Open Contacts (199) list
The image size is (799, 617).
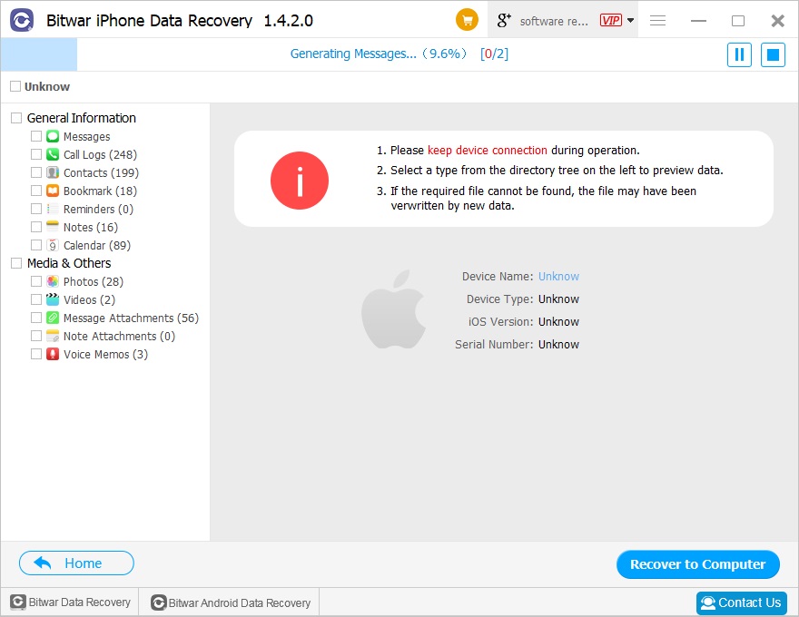[x=101, y=173]
